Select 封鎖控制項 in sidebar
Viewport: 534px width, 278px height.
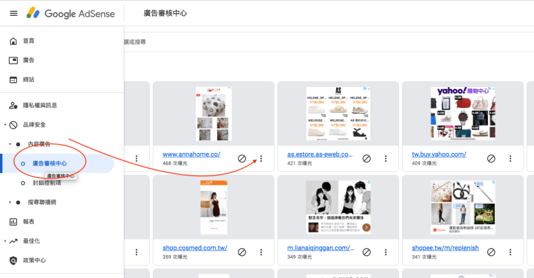coord(46,183)
